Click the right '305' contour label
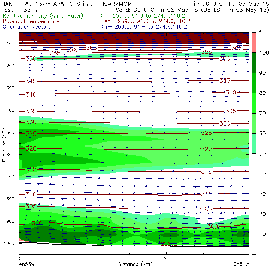This screenshot has height=271, width=271. point(207,209)
